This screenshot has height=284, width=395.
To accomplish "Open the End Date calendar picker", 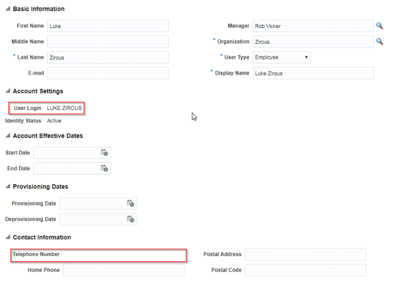I will (104, 168).
